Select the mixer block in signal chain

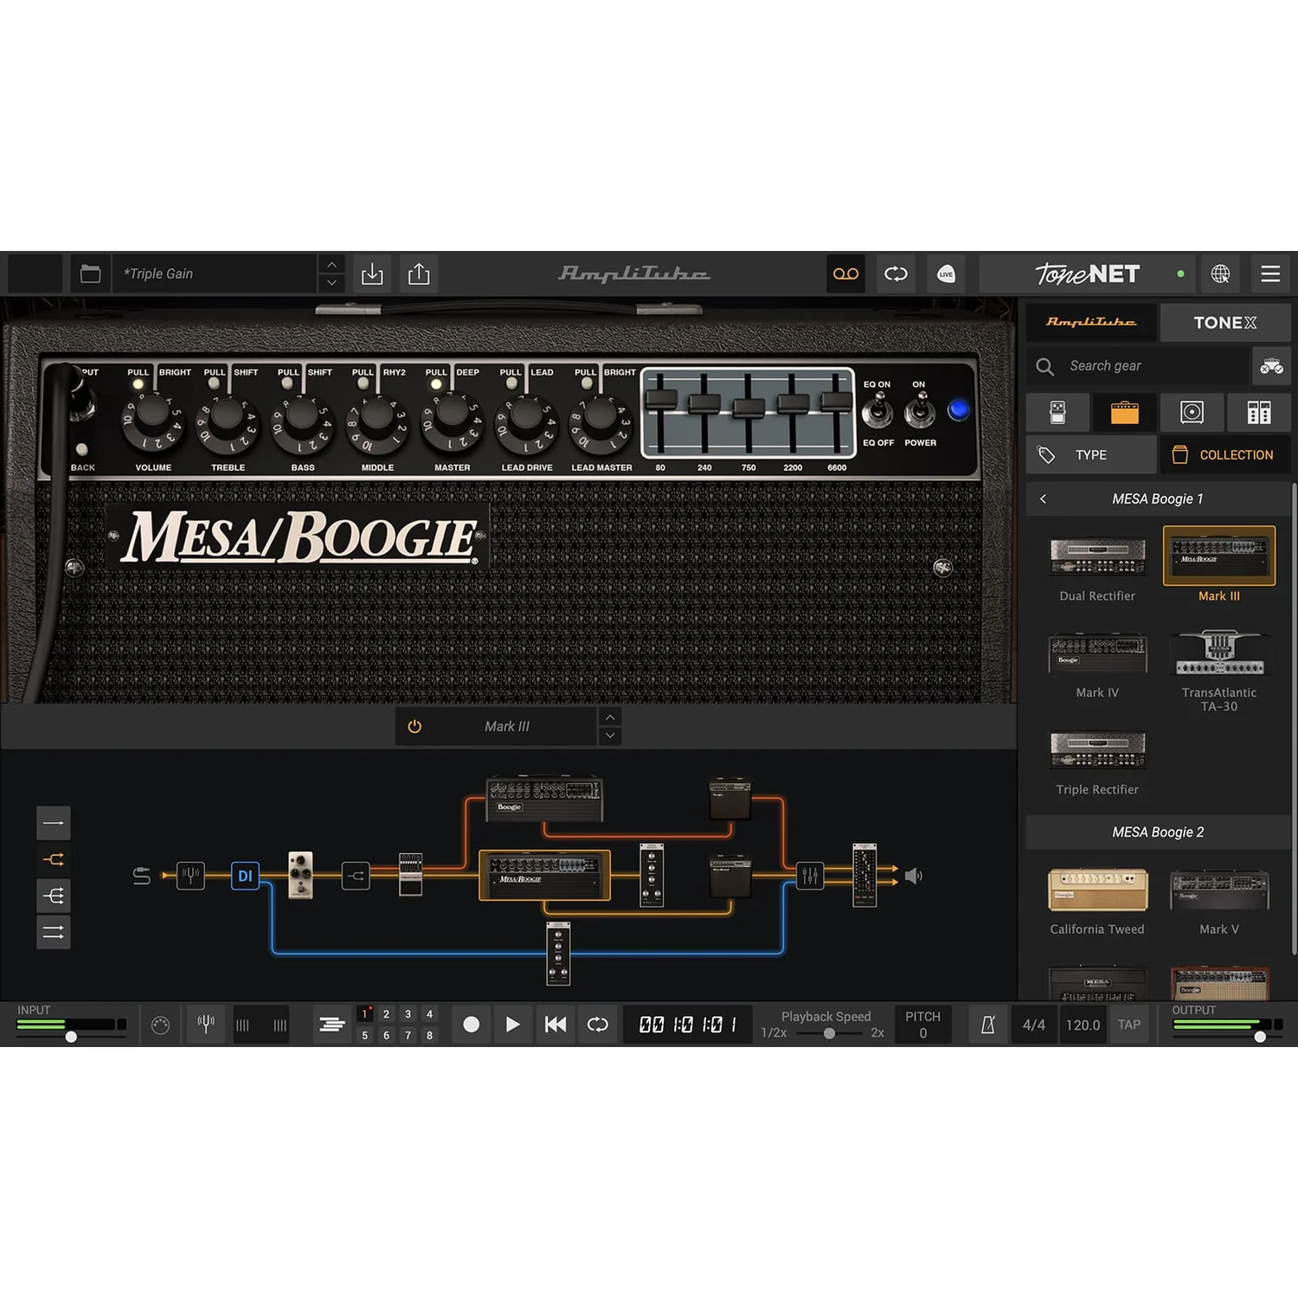(x=810, y=876)
